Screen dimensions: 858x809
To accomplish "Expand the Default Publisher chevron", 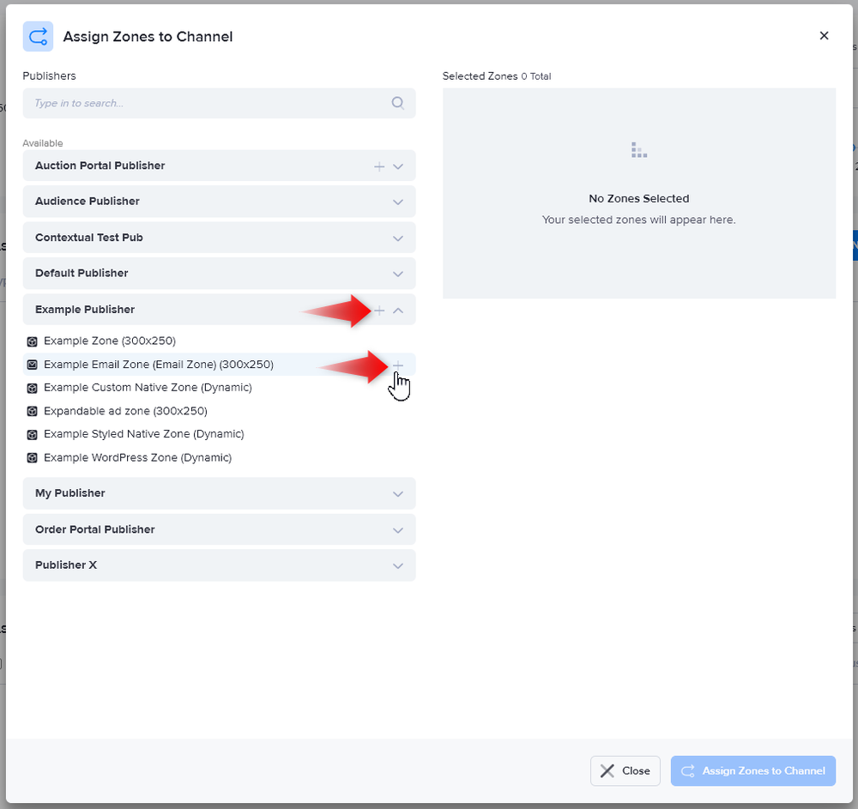I will click(x=398, y=274).
